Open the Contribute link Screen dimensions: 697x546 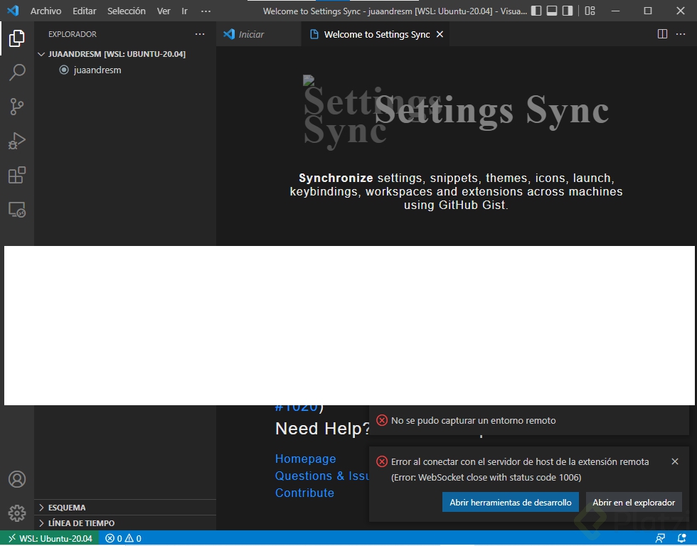(304, 493)
